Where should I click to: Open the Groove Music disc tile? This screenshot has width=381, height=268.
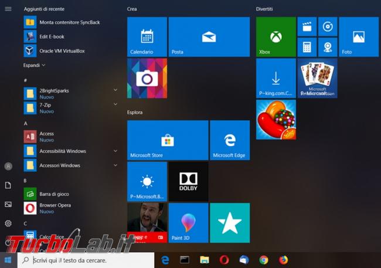click(x=328, y=26)
